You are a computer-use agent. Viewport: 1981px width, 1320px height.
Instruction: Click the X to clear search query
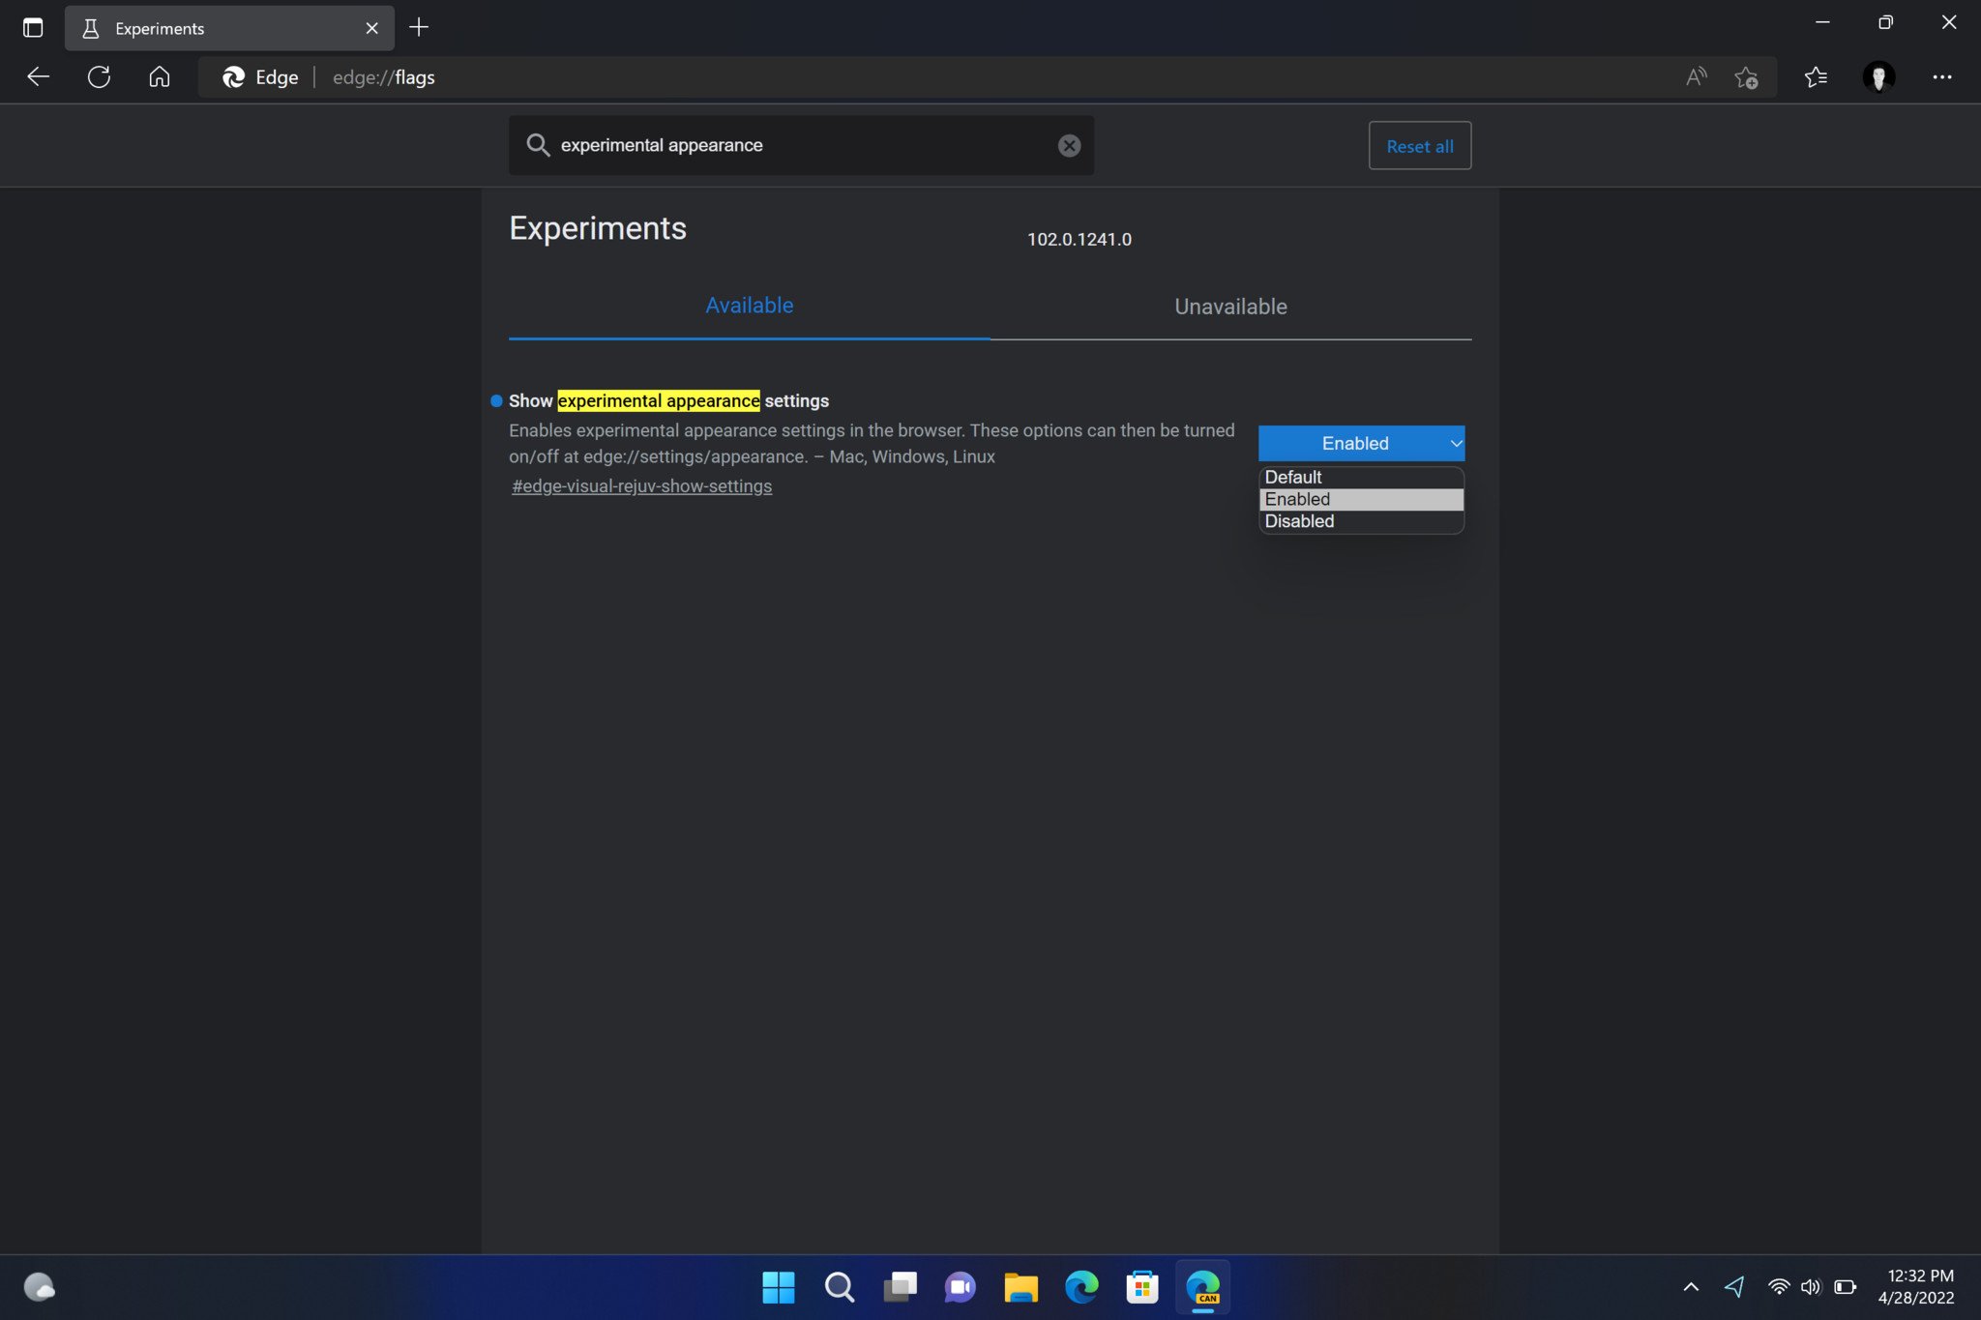1069,144
